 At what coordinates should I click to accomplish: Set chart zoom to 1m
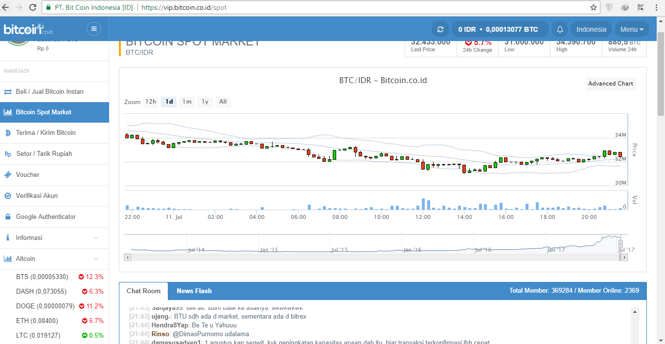[x=187, y=102]
